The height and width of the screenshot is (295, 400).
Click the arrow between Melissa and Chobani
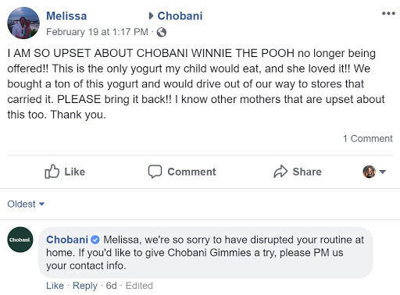(x=151, y=16)
